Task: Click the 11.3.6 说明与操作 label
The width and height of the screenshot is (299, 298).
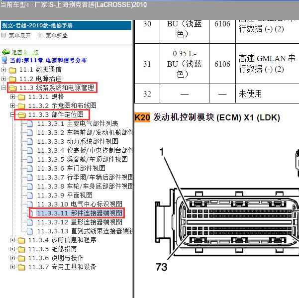Action: pyautogui.click(x=56, y=258)
